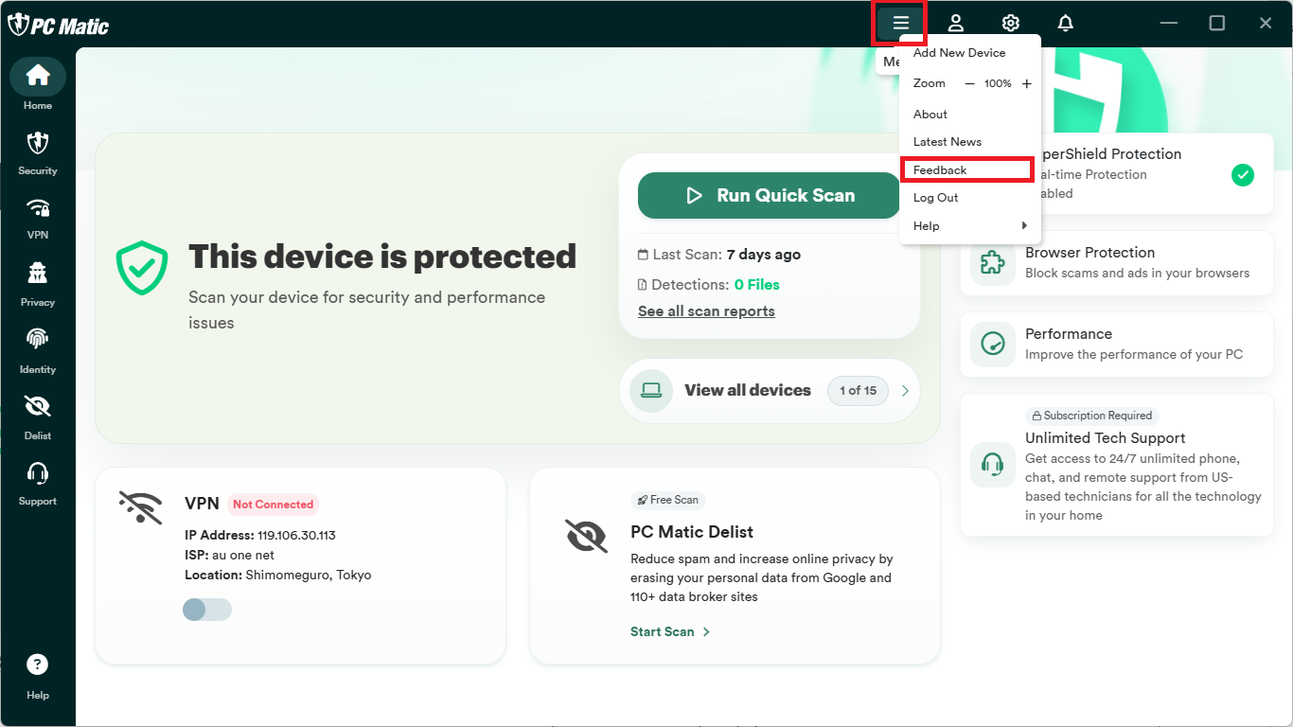1293x727 pixels.
Task: Toggle the VPN connection switch
Action: tap(207, 610)
